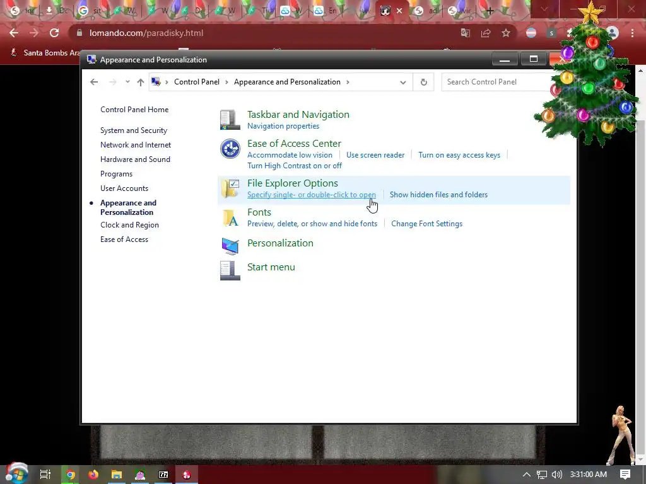Viewport: 646px width, 484px height.
Task: Click the Start menu heading
Action: [x=271, y=267]
